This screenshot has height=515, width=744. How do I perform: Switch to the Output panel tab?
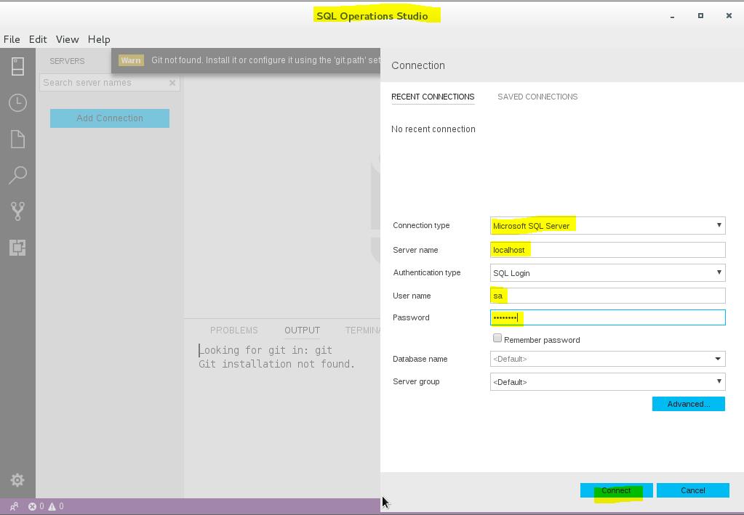(303, 331)
